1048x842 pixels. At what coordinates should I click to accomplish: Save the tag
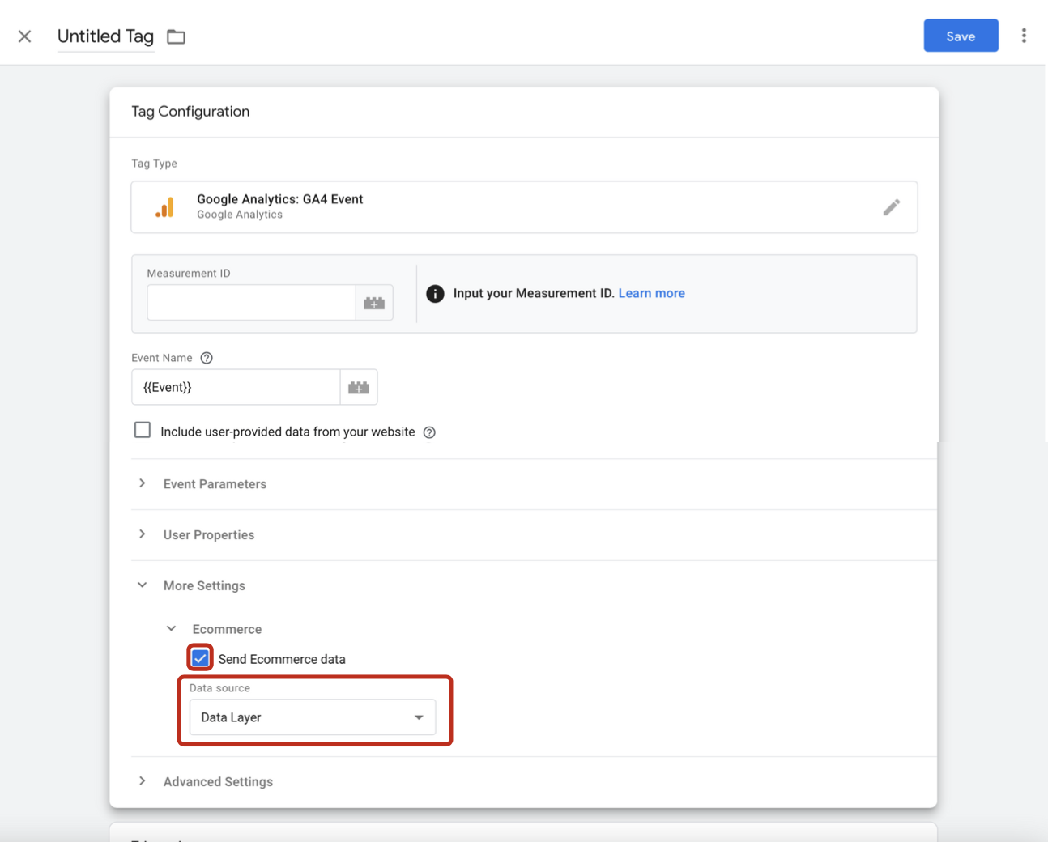[961, 36]
